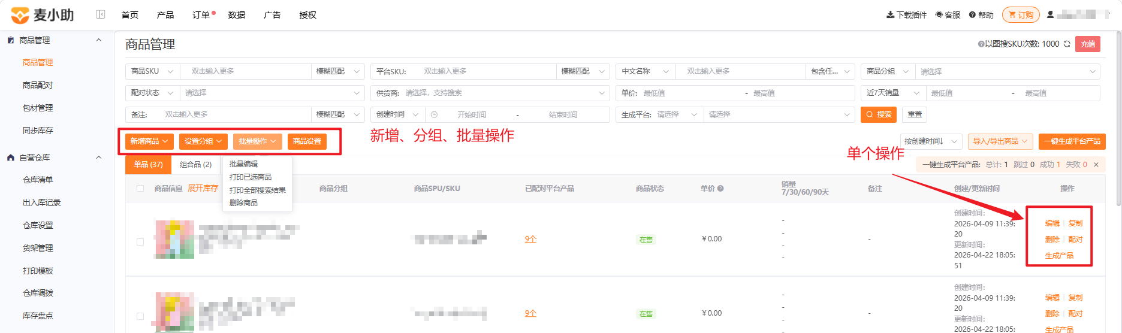Open the 广告 top menu
The image size is (1122, 333).
[272, 15]
